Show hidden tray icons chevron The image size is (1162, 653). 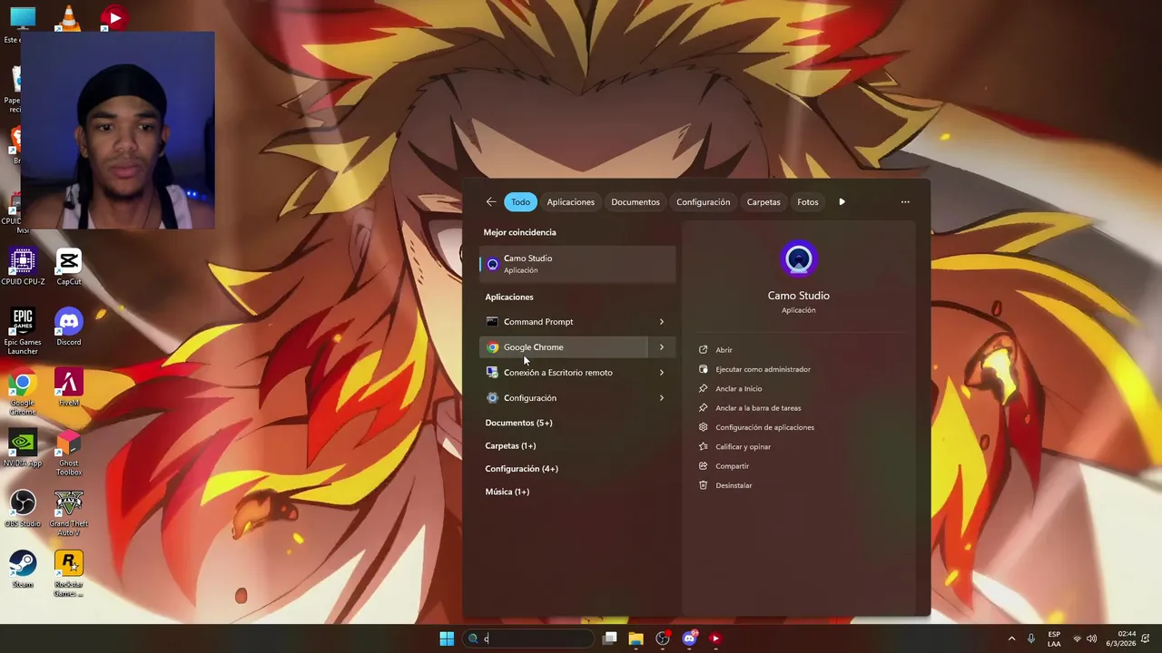(x=1011, y=638)
